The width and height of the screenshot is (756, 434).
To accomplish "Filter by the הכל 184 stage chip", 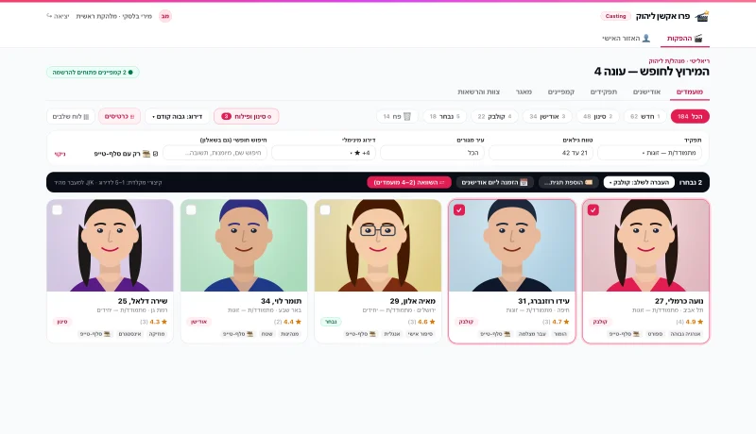I will tap(690, 116).
